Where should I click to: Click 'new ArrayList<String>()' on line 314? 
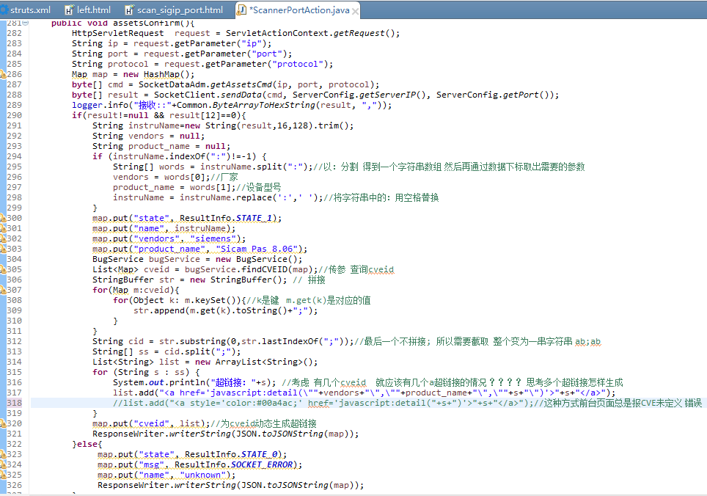pyautogui.click(x=254, y=362)
